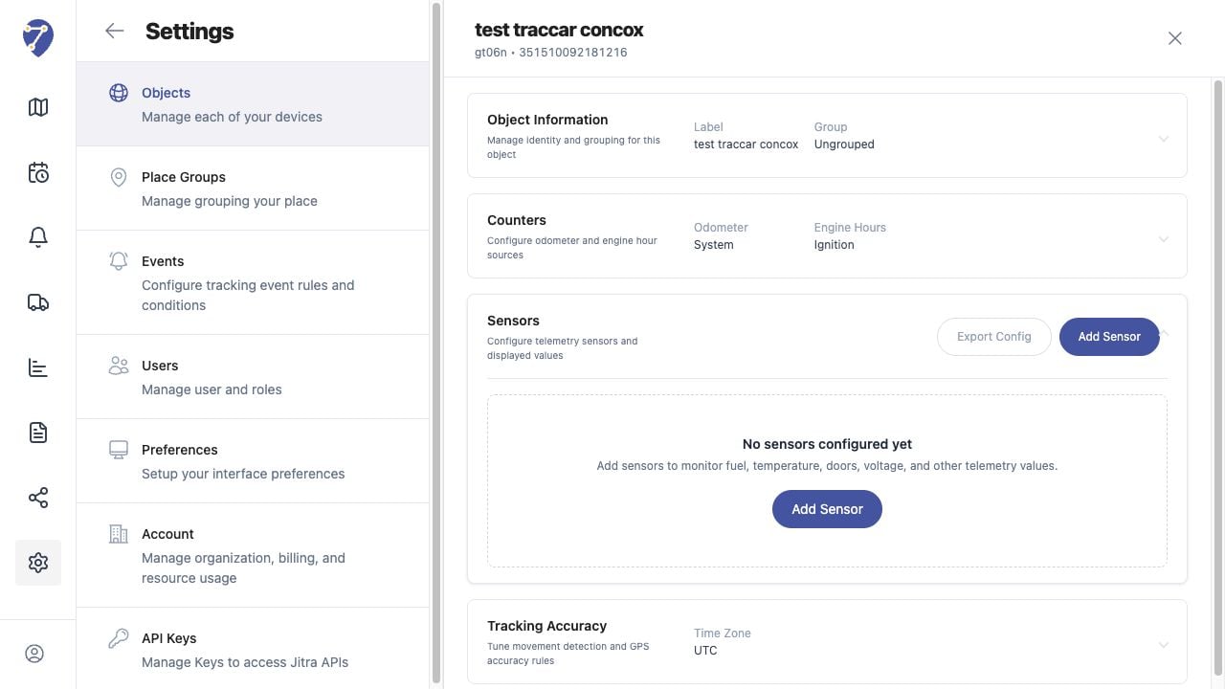Open API Keys settings item
This screenshot has height=689, width=1225.
click(253, 649)
